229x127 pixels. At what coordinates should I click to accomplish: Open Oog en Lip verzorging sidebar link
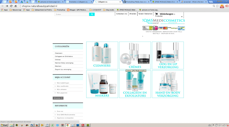[63, 69]
